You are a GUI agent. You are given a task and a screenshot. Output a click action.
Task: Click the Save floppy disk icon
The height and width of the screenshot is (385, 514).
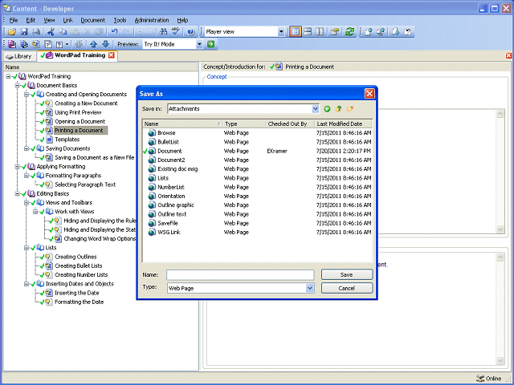coord(24,32)
